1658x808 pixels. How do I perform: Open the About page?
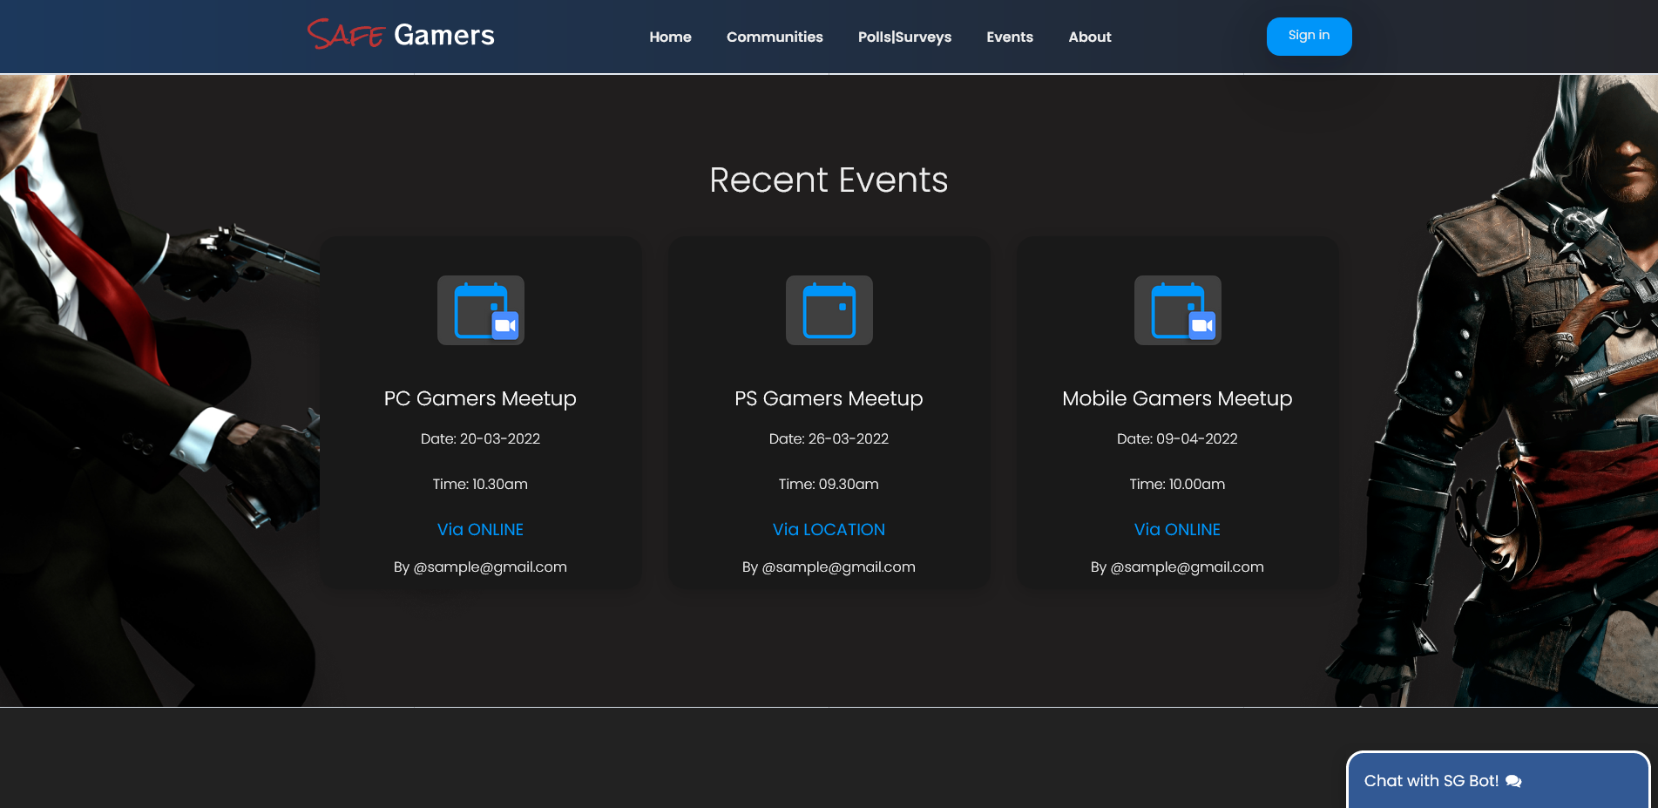(x=1090, y=37)
